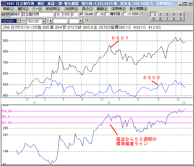Click the stock code field 6501
The height and width of the screenshot is (166, 194).
point(16,14)
